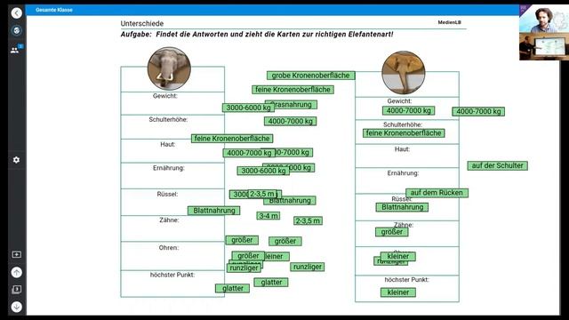Image resolution: width=569 pixels, height=320 pixels.
Task: Click the 'MedienLB' logo text
Action: tap(449, 22)
